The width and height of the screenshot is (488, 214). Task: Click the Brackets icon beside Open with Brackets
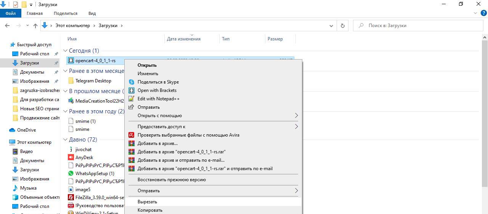pyautogui.click(x=132, y=90)
